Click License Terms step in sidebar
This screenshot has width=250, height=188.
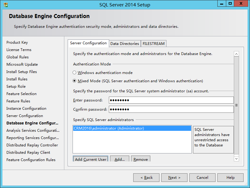[19, 50]
